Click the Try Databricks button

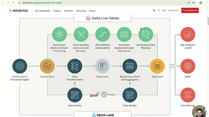[190, 10]
